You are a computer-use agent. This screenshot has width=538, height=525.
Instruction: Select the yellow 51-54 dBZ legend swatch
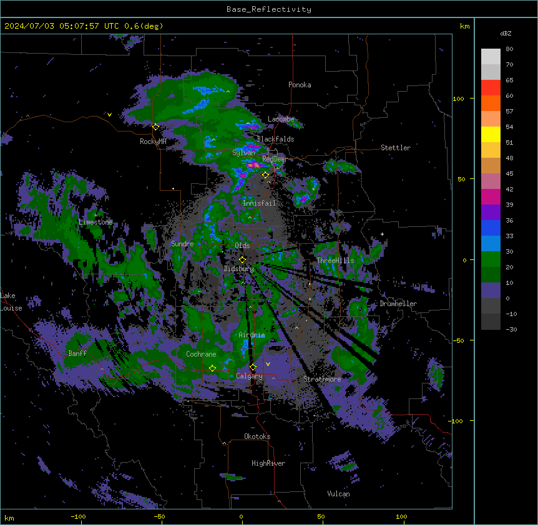(x=491, y=134)
